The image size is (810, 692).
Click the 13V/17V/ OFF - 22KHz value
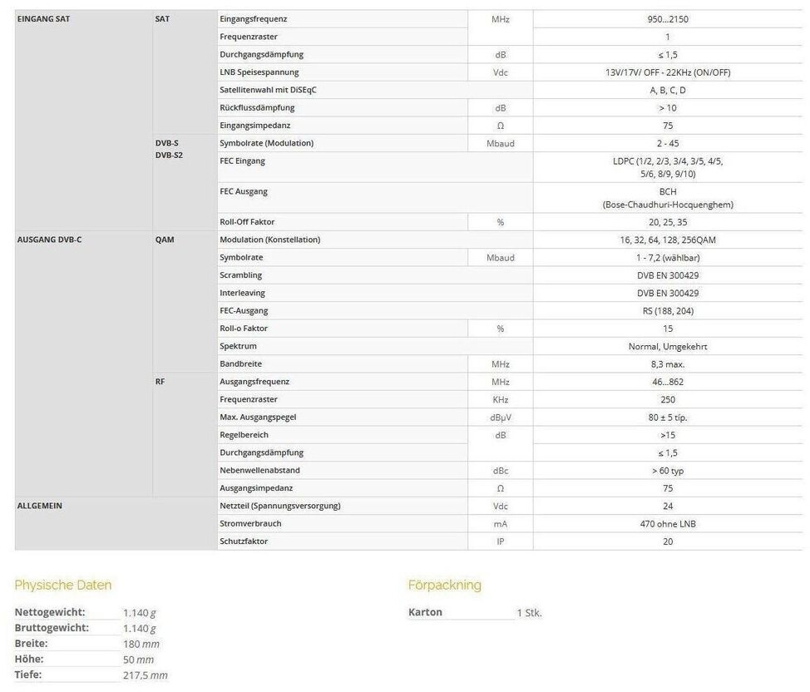(668, 72)
